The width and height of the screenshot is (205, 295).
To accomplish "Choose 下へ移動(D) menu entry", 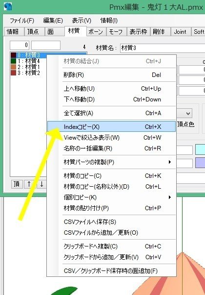I will point(112,99).
